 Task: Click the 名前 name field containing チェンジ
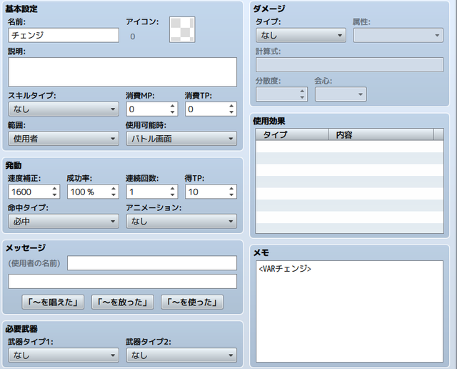pos(64,35)
